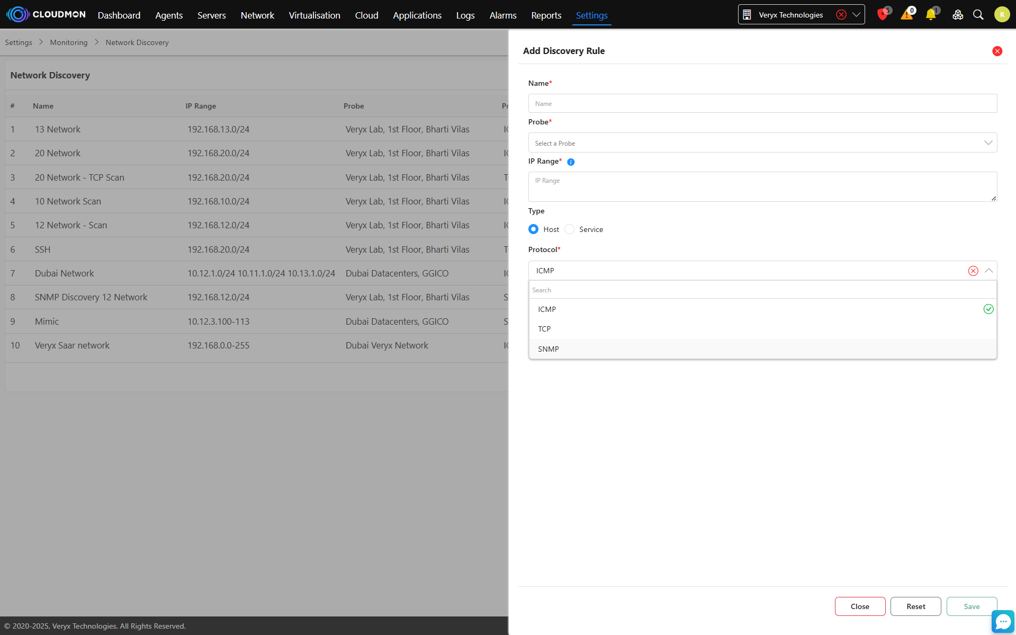
Task: Select the Service type radio button
Action: point(570,229)
